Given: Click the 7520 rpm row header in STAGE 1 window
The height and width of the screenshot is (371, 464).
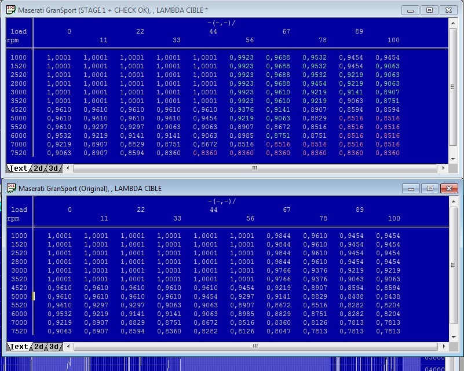Looking at the screenshot, I should pyautogui.click(x=19, y=153).
